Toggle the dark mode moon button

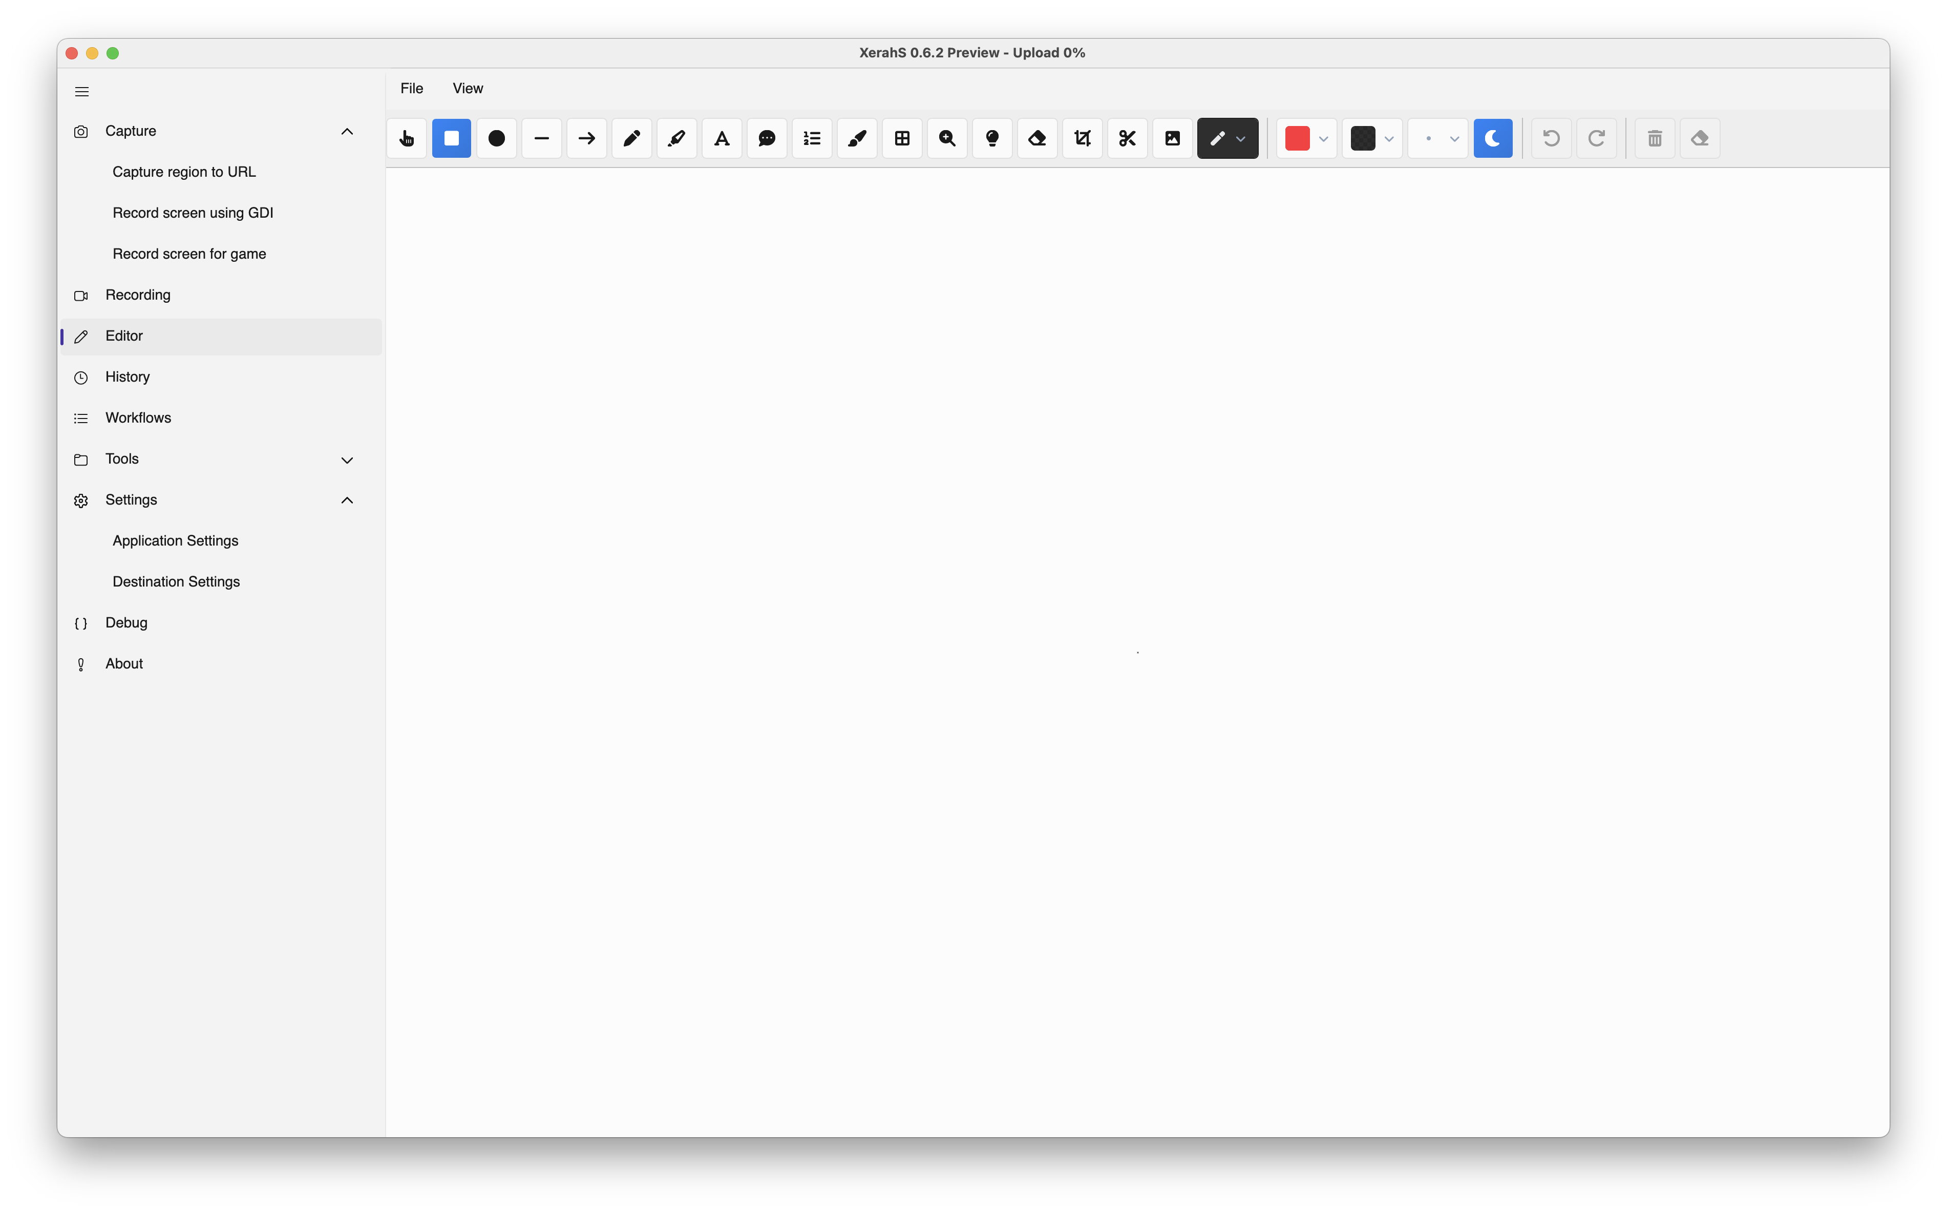[1492, 139]
